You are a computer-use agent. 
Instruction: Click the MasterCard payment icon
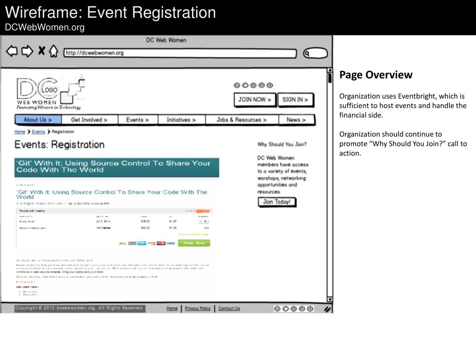(x=161, y=243)
